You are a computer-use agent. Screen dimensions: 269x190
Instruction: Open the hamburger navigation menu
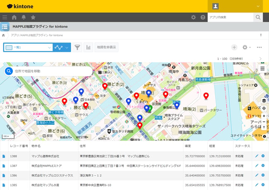[x=5, y=17]
